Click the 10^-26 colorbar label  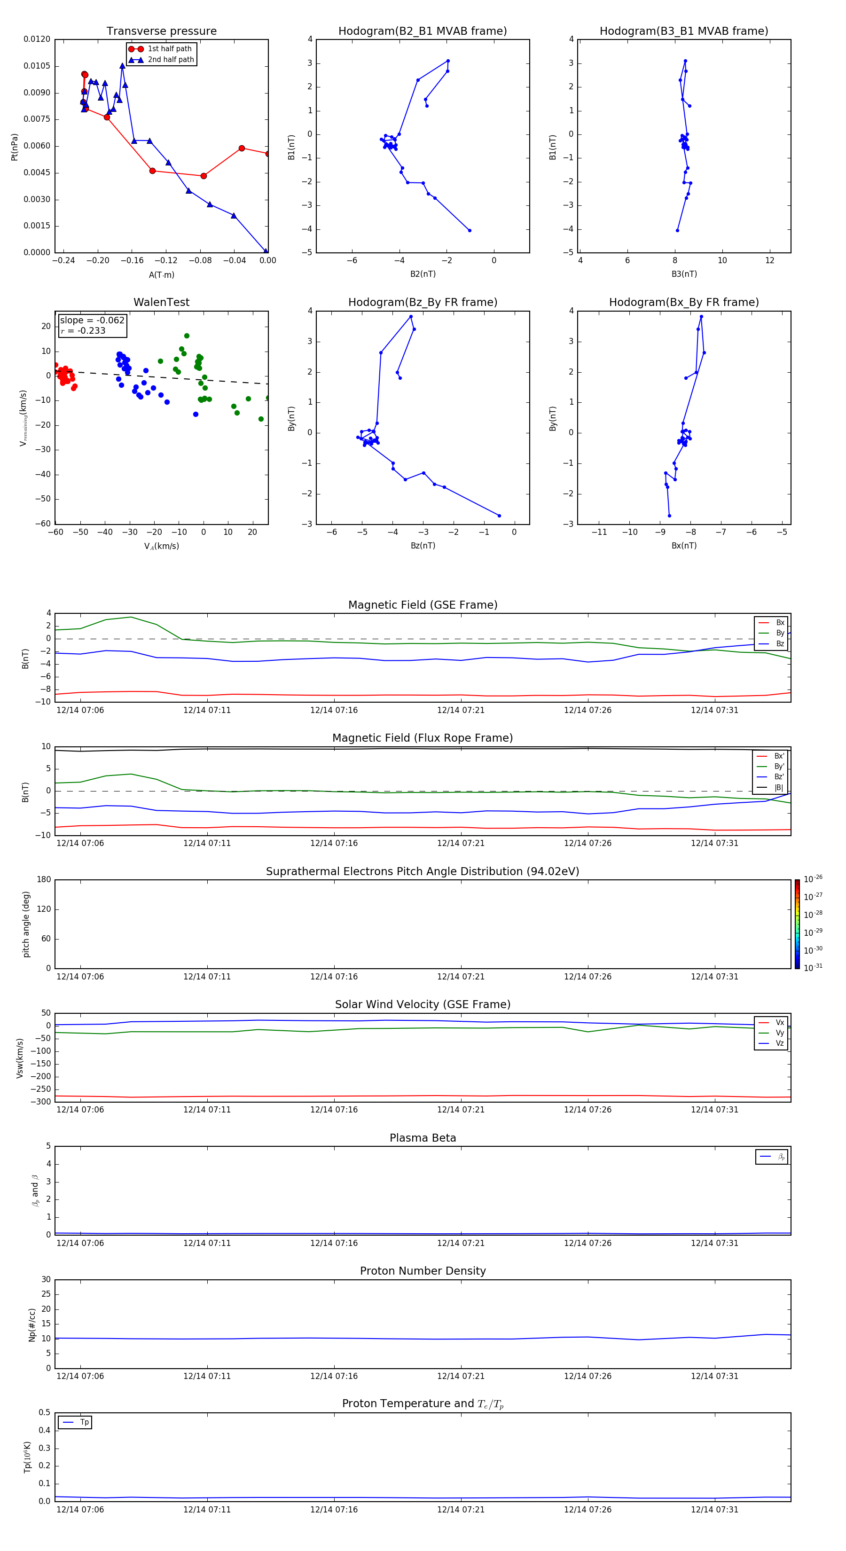(813, 879)
